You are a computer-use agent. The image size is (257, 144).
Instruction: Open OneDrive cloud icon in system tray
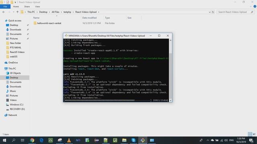pyautogui.click(x=212, y=140)
